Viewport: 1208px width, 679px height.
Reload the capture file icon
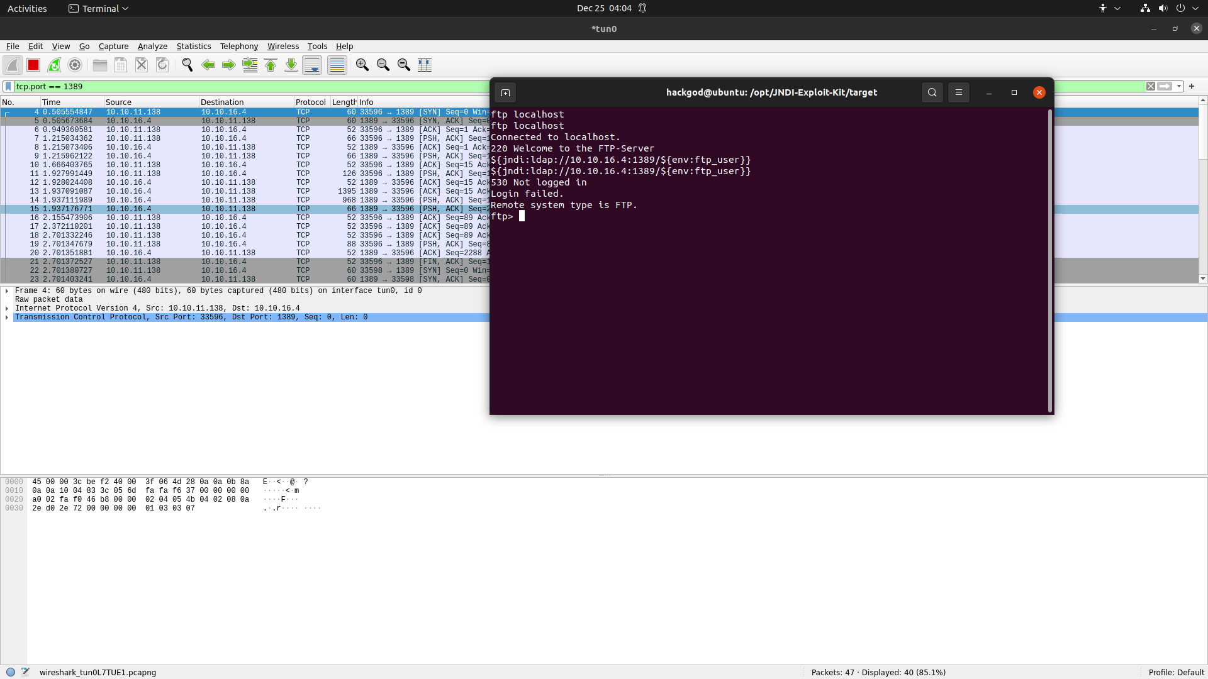[162, 65]
